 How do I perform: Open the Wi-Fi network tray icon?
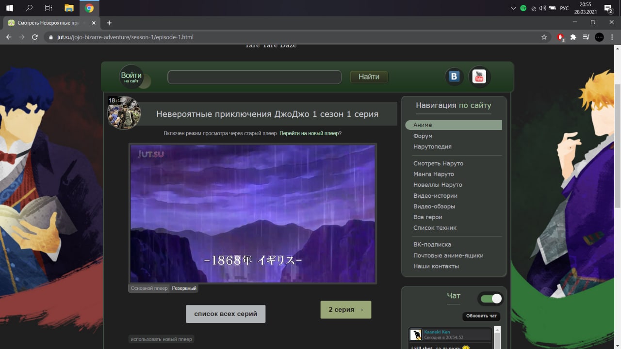[x=533, y=8]
